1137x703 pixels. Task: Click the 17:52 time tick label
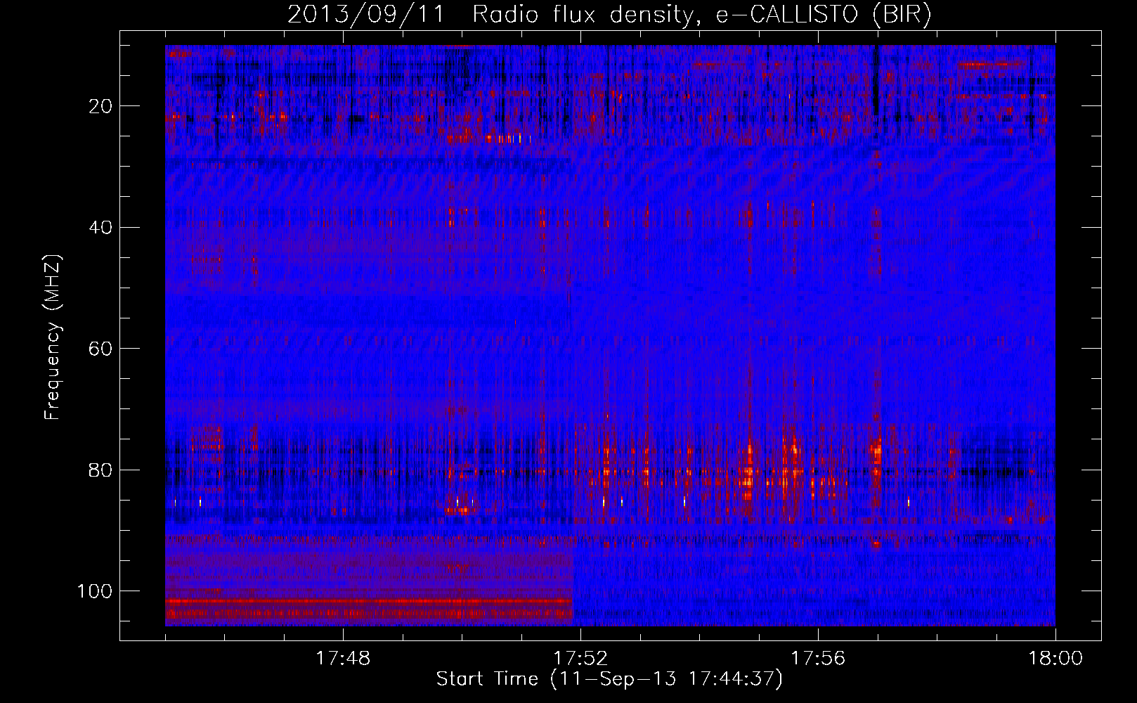580,659
